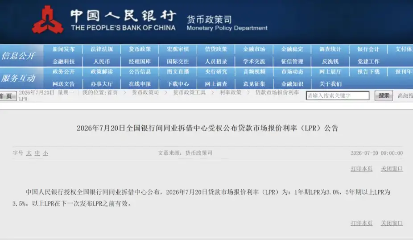The width and height of the screenshot is (413, 240).
Task: Open 央行研究 menu item
Action: pyautogui.click(x=216, y=72)
